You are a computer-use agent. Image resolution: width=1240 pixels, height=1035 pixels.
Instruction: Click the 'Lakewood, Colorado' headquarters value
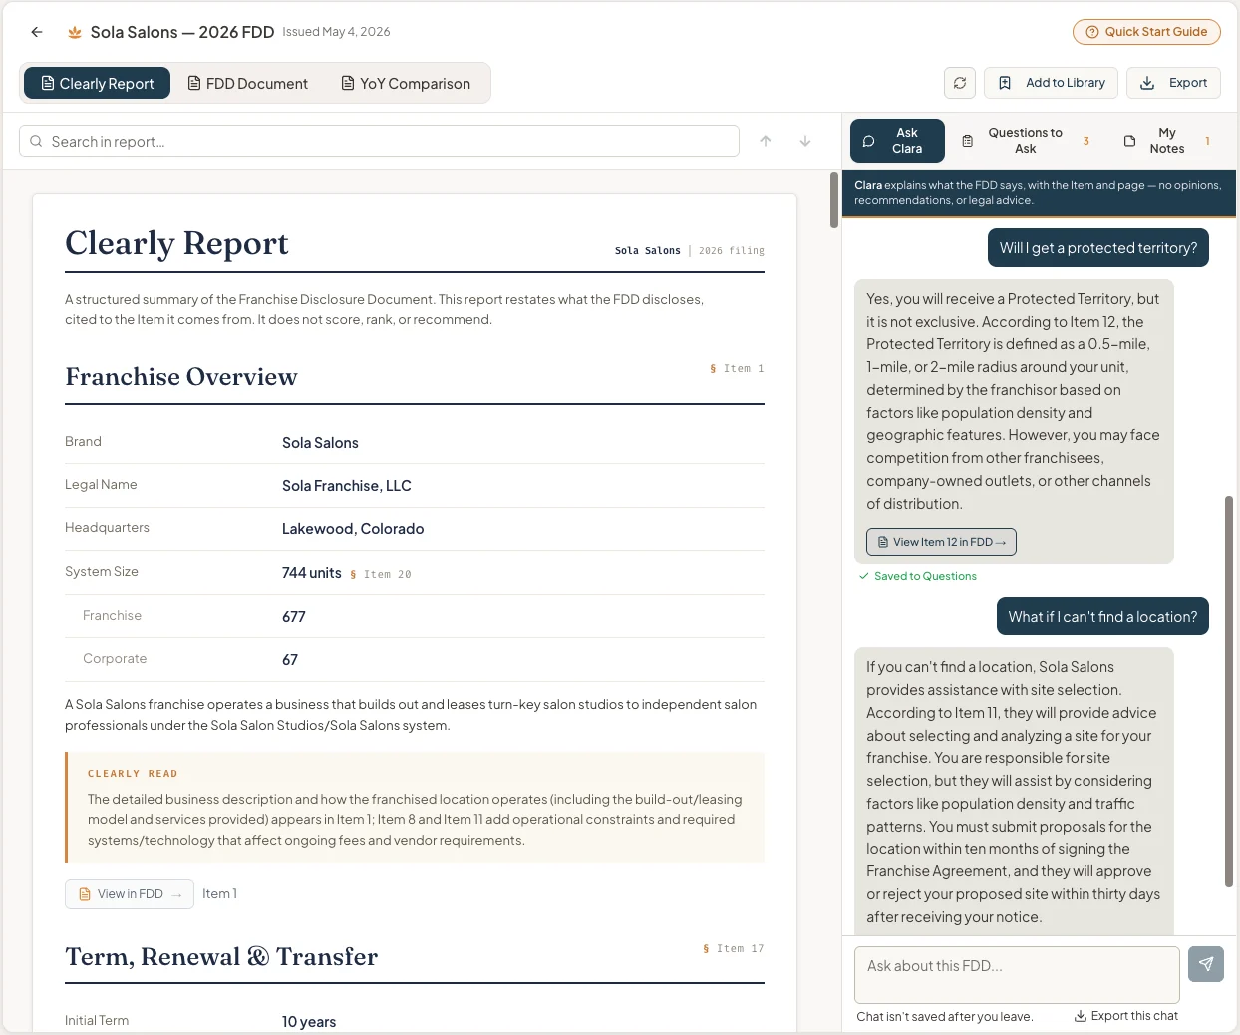353,529
